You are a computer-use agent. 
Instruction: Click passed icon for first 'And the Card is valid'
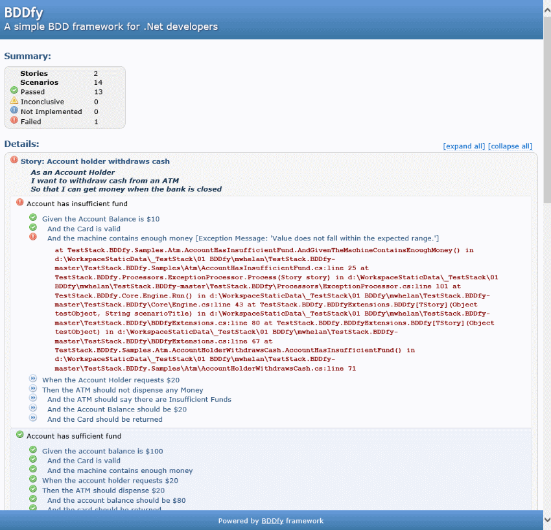pos(33,227)
